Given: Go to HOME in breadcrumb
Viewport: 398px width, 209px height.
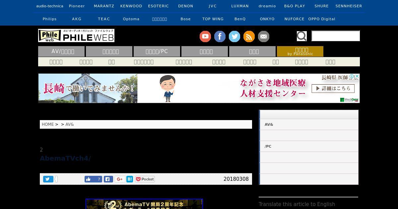Looking at the screenshot, I should pos(48,124).
